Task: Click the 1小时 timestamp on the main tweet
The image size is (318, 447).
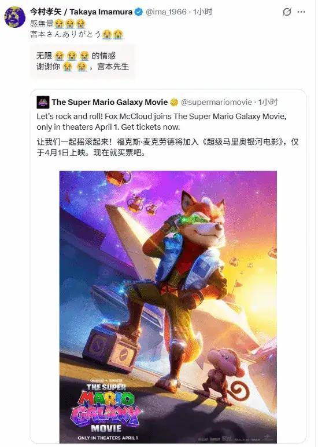Action: point(202,12)
